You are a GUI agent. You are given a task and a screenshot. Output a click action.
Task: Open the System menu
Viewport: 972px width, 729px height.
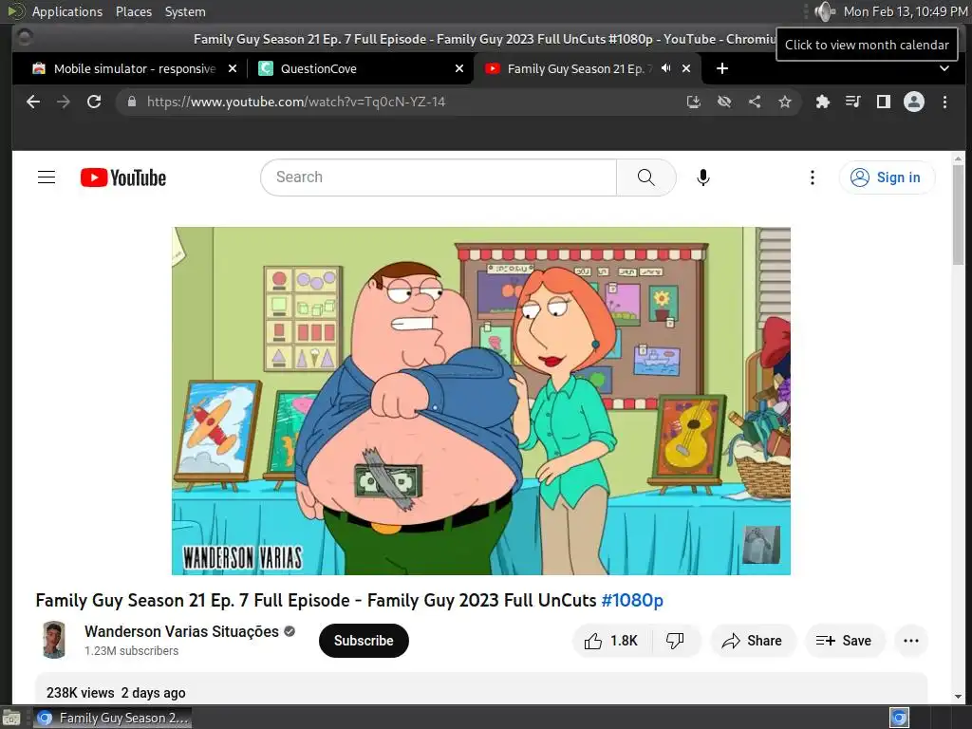pos(185,11)
